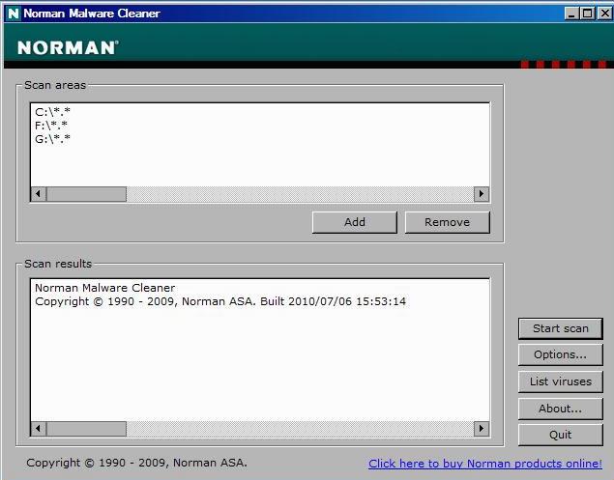
Task: Follow the buy Norman products online link
Action: [485, 464]
